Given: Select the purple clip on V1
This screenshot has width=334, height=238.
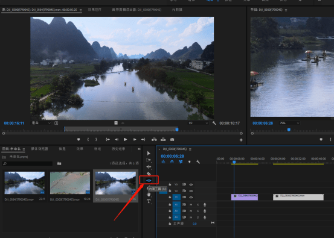Looking at the screenshot, I should [x=245, y=197].
